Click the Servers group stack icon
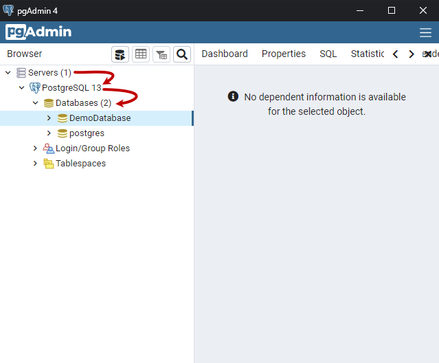This screenshot has height=363, width=439. (21, 73)
